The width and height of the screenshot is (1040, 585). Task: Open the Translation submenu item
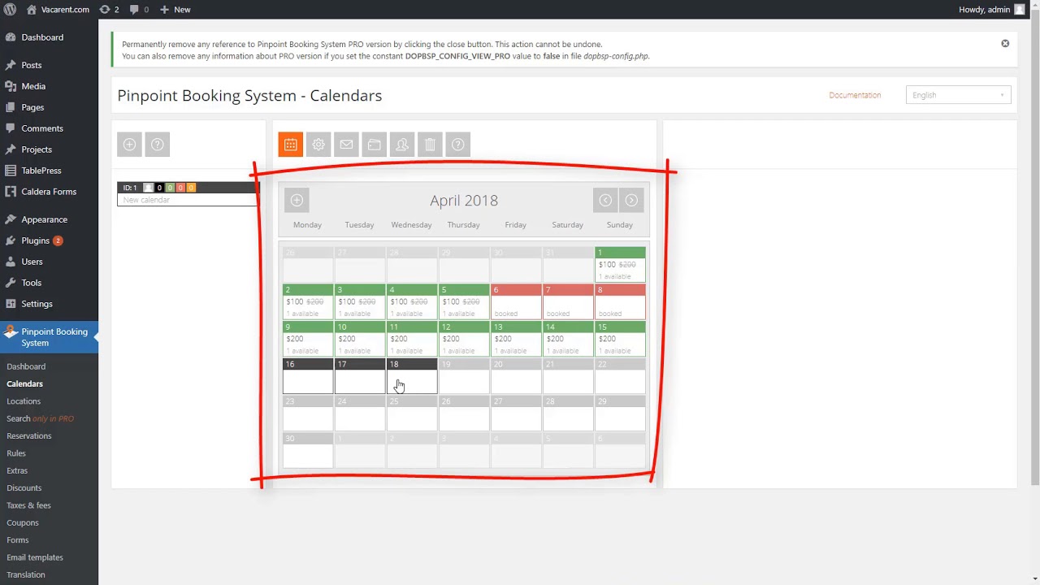click(x=26, y=574)
